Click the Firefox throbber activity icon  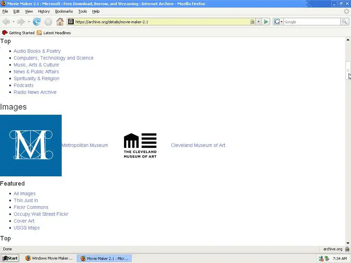coord(347,11)
